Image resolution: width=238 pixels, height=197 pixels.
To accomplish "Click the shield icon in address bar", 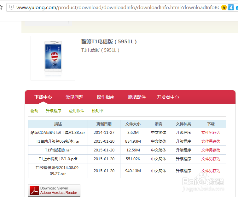I will pyautogui.click(x=12, y=7).
